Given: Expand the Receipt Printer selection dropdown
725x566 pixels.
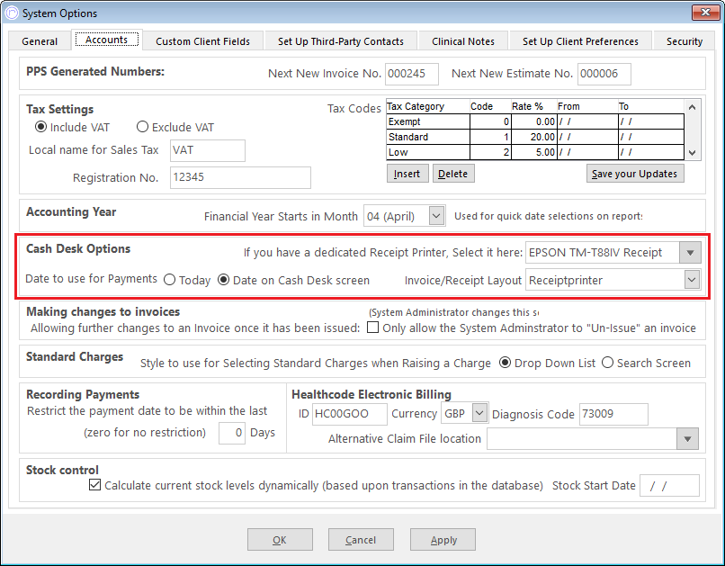Looking at the screenshot, I should [x=690, y=253].
